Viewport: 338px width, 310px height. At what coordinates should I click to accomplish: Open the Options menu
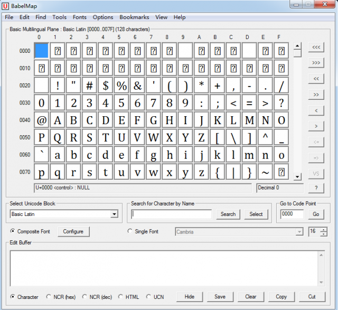coord(103,17)
